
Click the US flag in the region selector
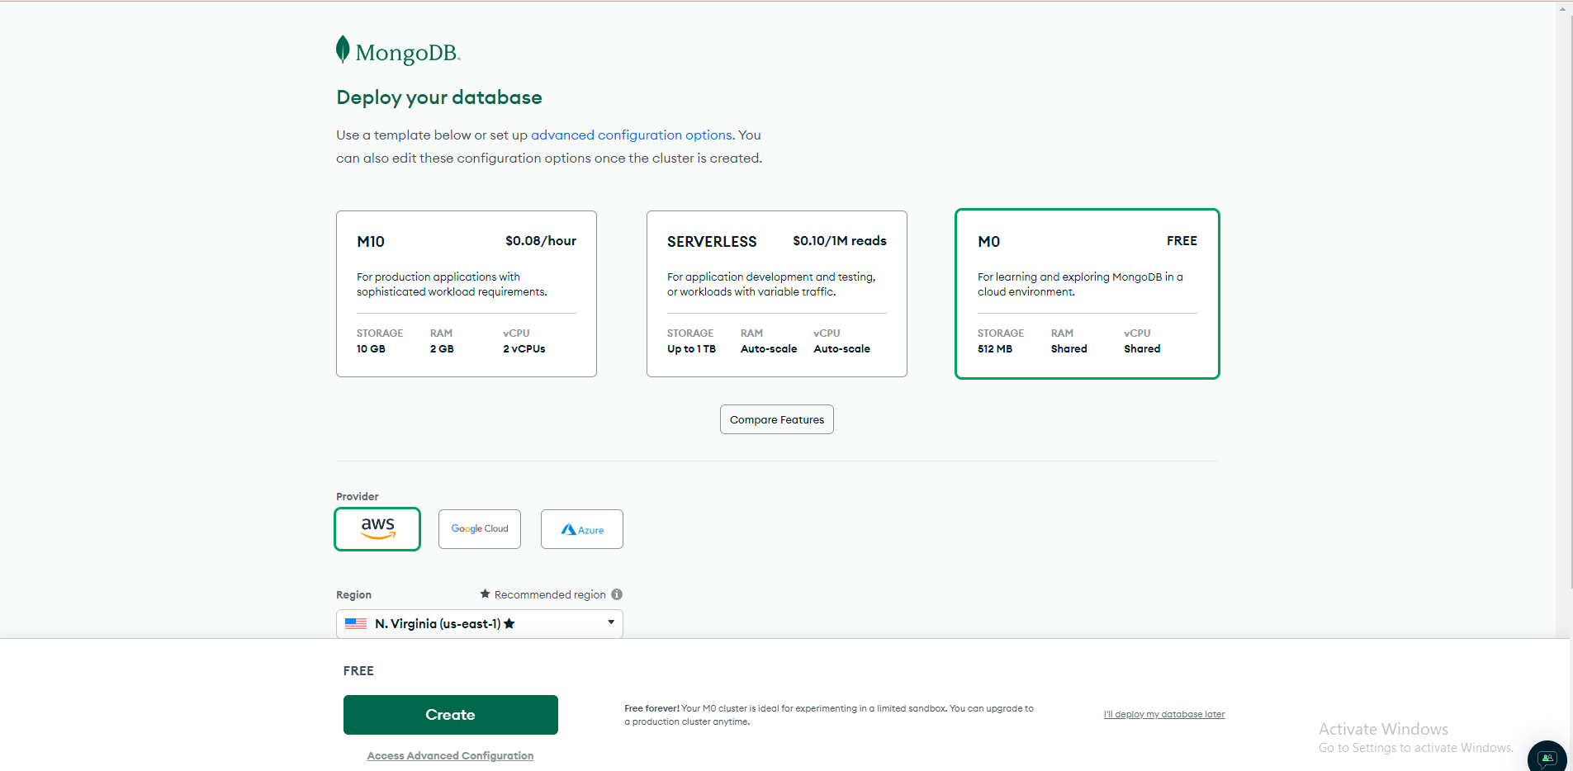355,623
